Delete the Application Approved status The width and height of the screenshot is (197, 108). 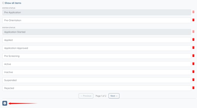coord(193,48)
